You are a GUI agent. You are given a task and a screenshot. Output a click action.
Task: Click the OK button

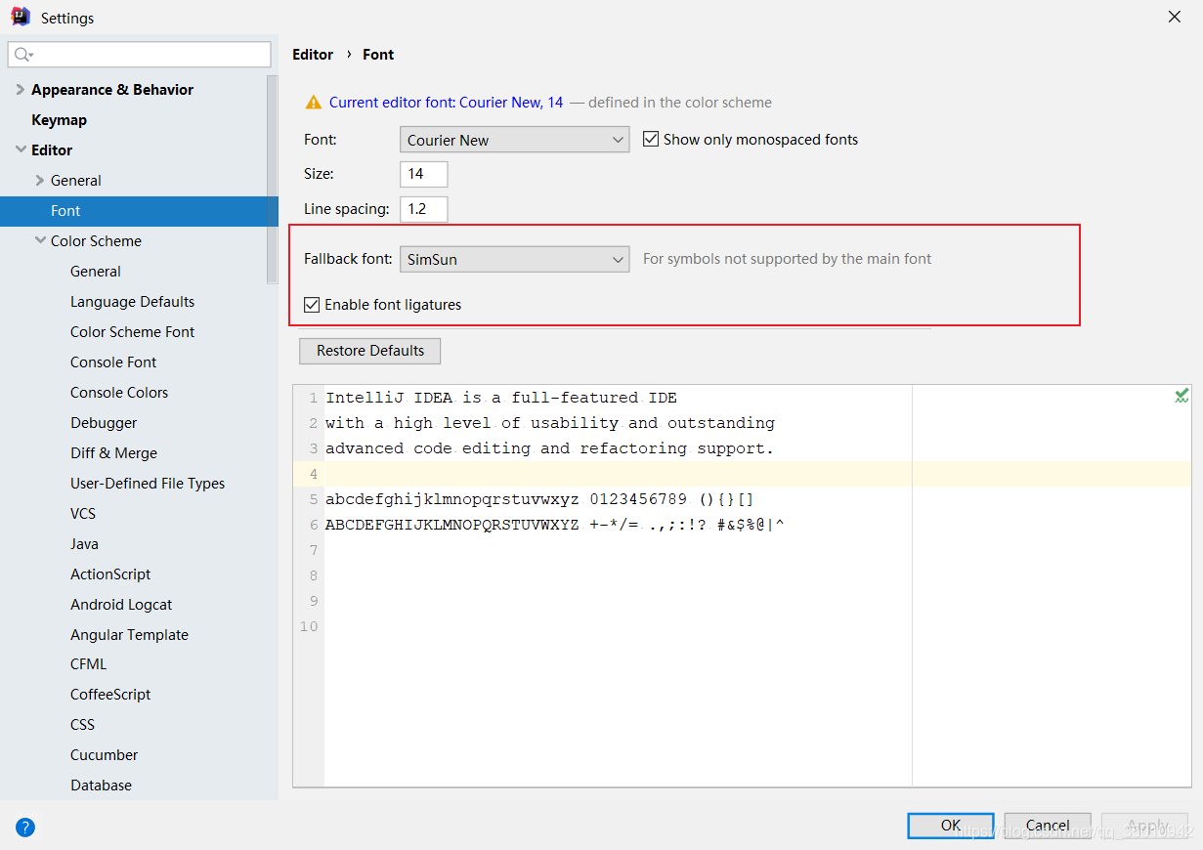[951, 826]
